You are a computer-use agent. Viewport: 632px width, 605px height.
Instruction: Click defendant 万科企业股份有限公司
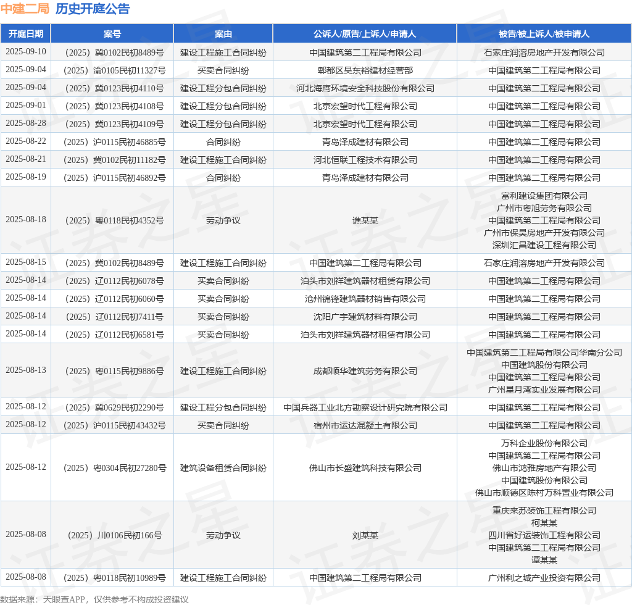544,443
